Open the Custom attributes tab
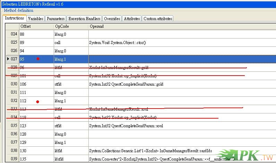 pos(157,19)
